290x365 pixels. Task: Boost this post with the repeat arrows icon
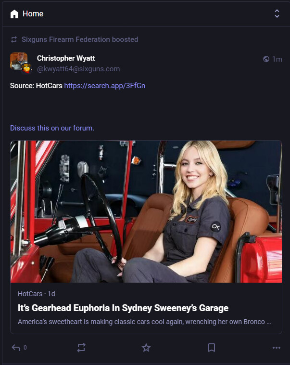(x=81, y=348)
